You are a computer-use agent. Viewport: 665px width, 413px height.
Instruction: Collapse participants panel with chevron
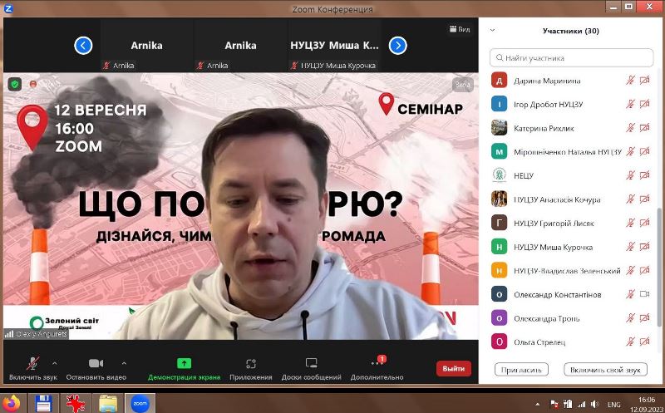(x=492, y=30)
